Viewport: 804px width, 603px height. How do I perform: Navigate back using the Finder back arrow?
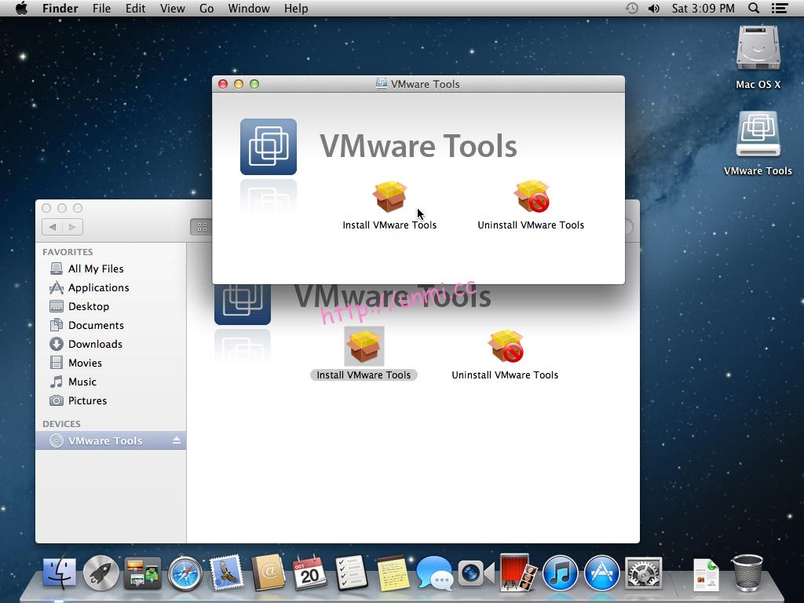52,227
